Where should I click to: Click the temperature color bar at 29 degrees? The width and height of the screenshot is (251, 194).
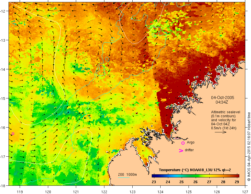pos(237,176)
